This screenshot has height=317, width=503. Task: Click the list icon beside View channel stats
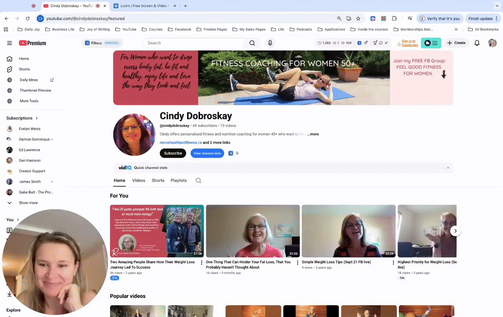click(237, 153)
